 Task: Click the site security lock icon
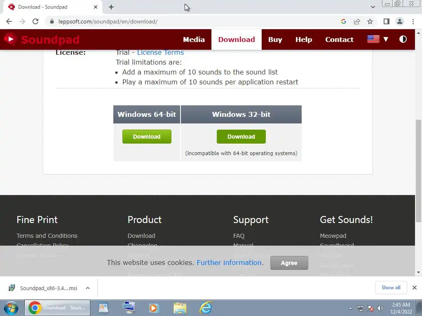tap(52, 21)
